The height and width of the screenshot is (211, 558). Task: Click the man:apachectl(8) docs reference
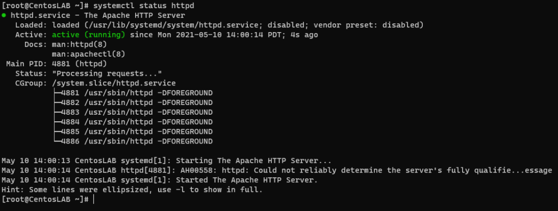pyautogui.click(x=89, y=54)
